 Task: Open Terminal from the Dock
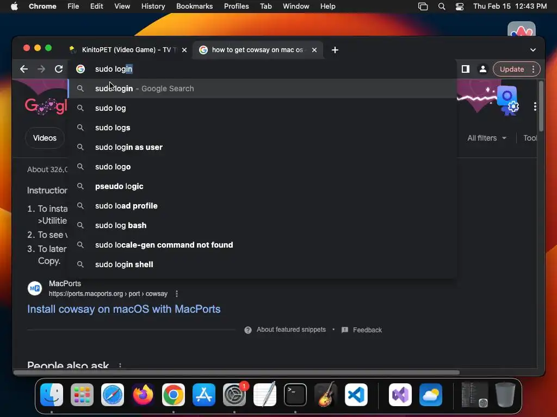(x=295, y=395)
